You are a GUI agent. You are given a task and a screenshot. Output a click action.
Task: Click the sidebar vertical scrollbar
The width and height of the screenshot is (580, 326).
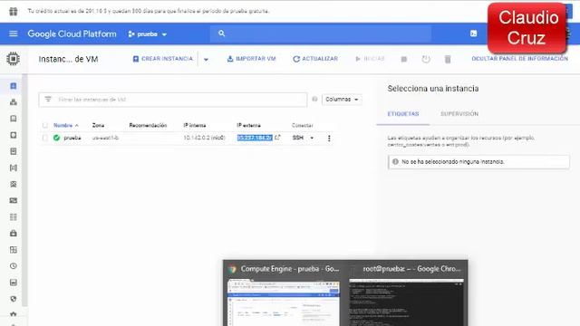click(24, 190)
